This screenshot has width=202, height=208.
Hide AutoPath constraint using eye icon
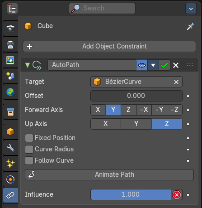(142, 65)
